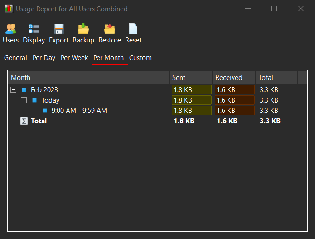The image size is (315, 239).
Task: Sort by the Sent column header
Action: coord(190,78)
